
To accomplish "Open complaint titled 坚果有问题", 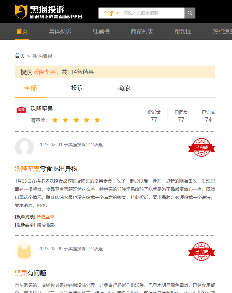I will point(31,273).
